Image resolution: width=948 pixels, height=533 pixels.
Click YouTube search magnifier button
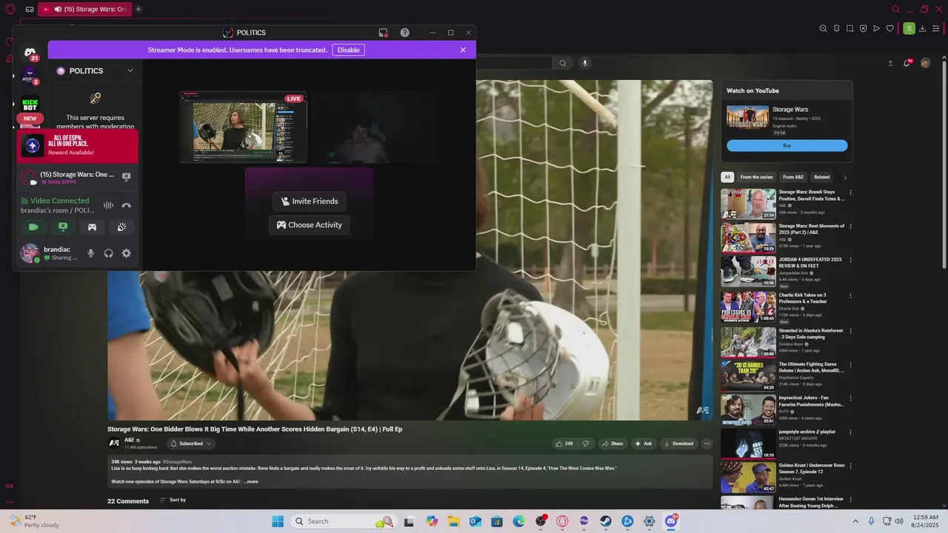tap(563, 64)
